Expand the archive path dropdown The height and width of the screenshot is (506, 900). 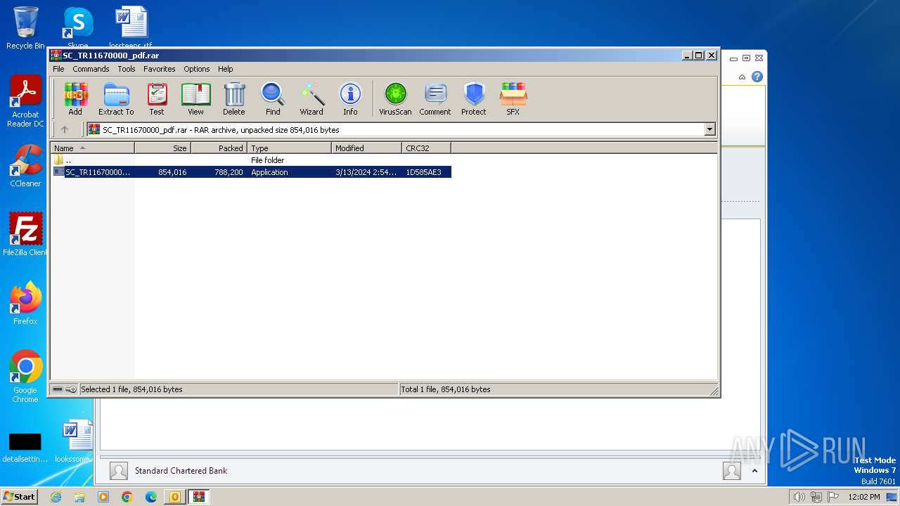(x=709, y=129)
